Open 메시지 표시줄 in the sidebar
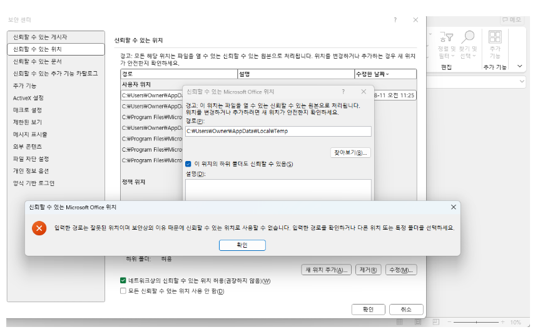 click(56, 135)
